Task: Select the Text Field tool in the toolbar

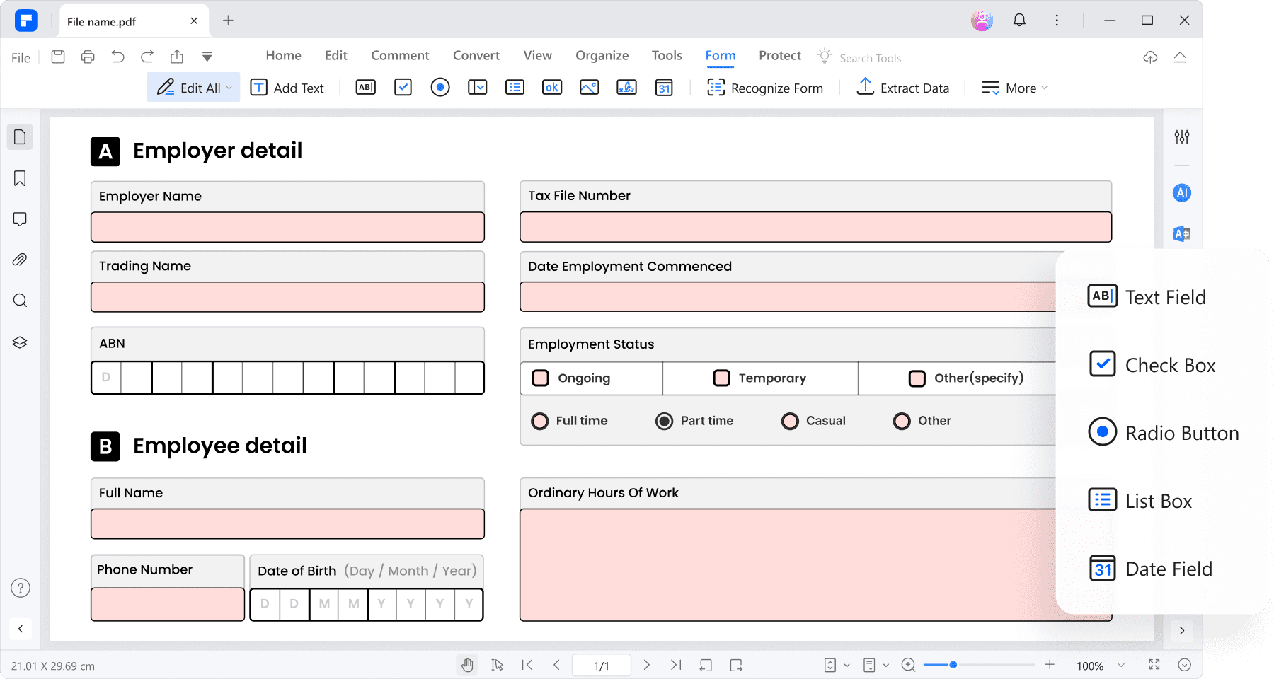Action: [366, 87]
